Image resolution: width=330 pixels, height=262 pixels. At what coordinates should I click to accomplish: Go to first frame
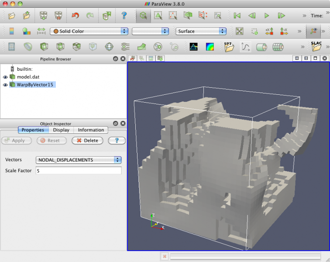coord(237,16)
